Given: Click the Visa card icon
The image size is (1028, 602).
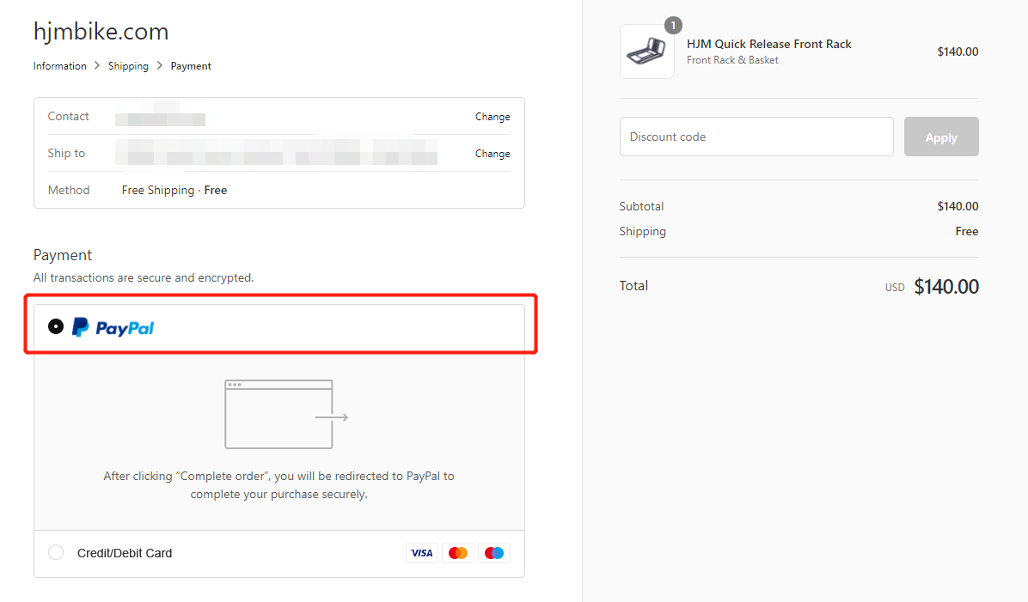Looking at the screenshot, I should click(x=421, y=553).
